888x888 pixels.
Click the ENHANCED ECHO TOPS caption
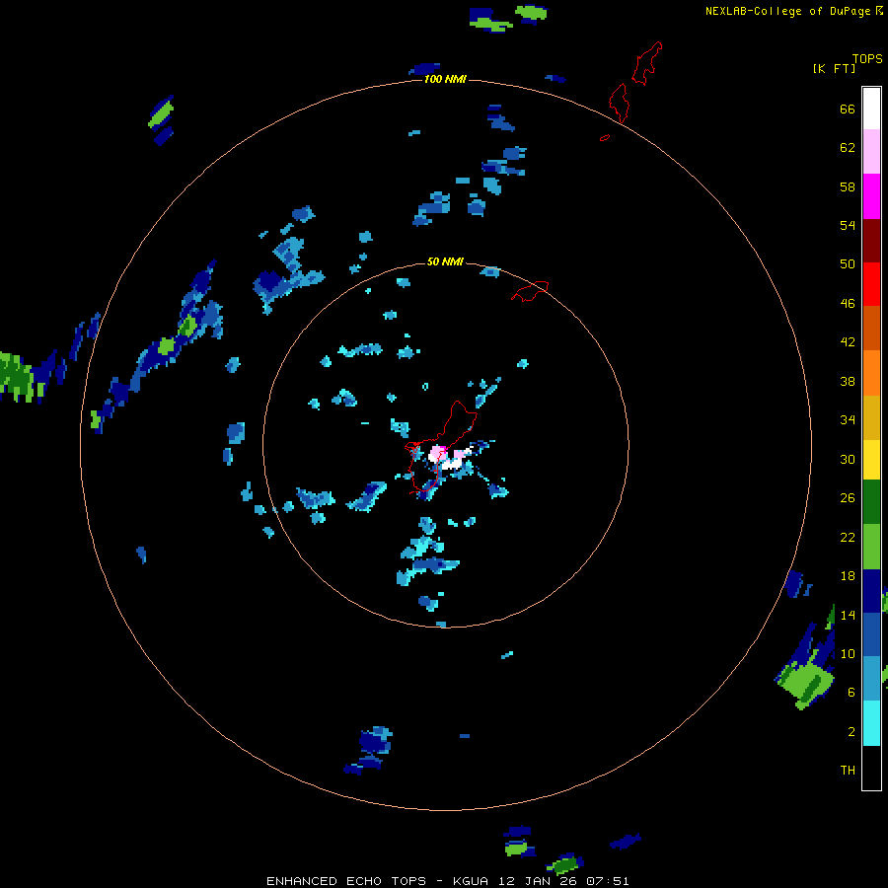click(346, 881)
